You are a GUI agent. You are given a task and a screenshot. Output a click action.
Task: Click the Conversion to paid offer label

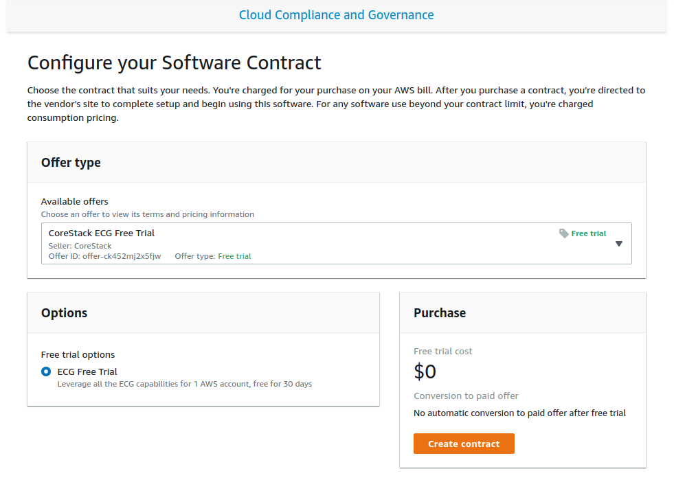pos(466,396)
